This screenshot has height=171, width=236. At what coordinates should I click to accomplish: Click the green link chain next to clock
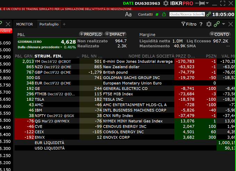pos(209,14)
